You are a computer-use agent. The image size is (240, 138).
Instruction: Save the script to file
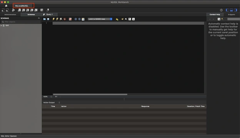(48, 19)
